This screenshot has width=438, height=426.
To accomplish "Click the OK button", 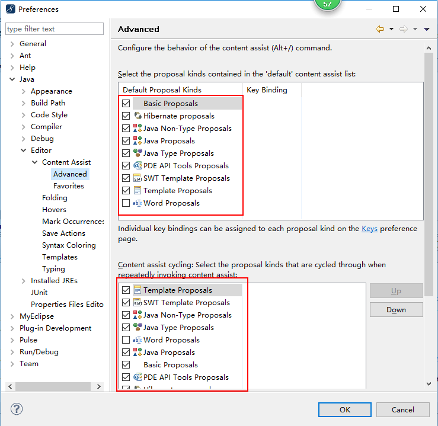I will pyautogui.click(x=345, y=409).
